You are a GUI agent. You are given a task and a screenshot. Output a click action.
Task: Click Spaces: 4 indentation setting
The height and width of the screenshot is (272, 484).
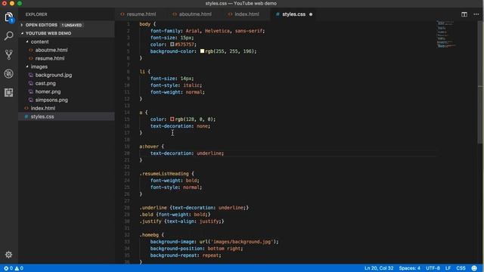pos(409,268)
